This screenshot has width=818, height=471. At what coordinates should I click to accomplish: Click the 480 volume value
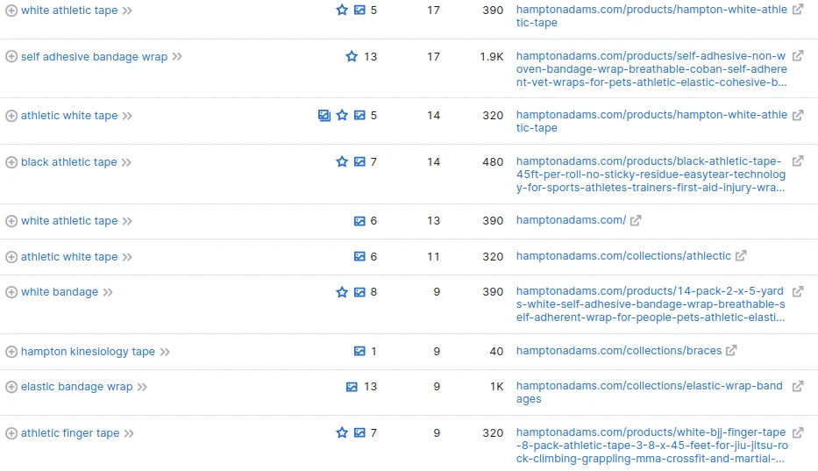493,162
